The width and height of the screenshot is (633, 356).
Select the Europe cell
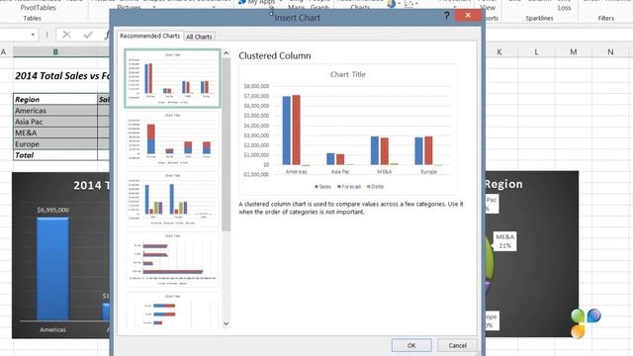pyautogui.click(x=55, y=144)
